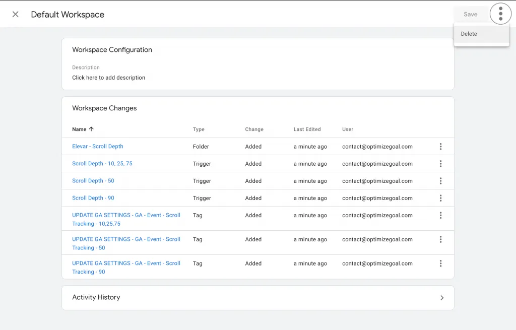Click the Save button
Screen dimensions: 516x330
(470, 15)
